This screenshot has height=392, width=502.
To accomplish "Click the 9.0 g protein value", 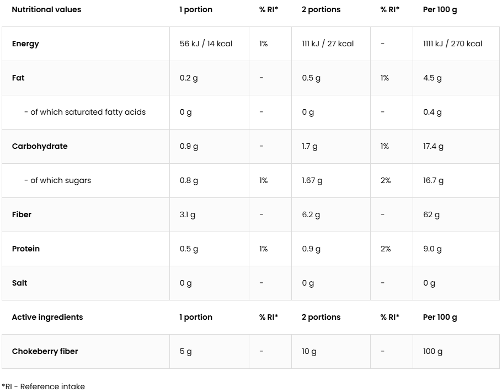I will (432, 249).
